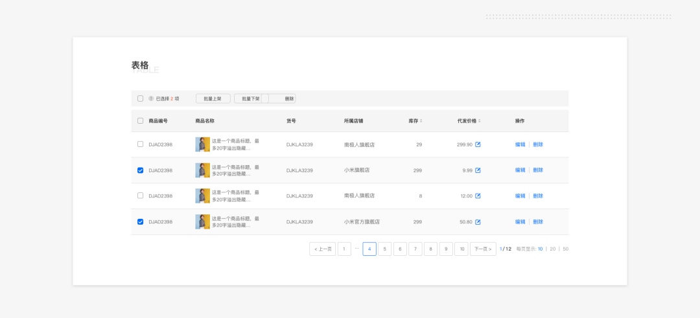Uncheck the 小米官方旗舰店 row checkbox

click(140, 221)
